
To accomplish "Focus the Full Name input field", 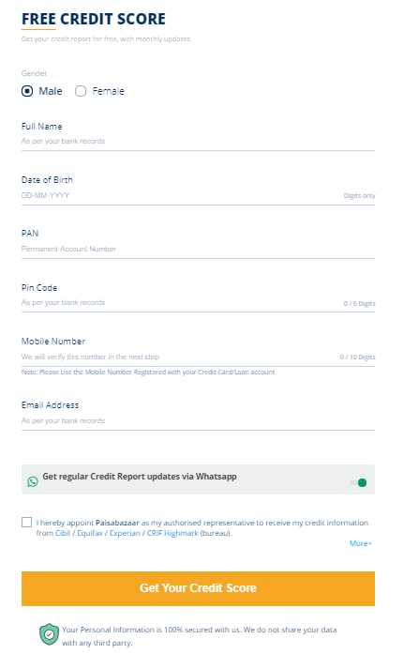I will tap(199, 142).
